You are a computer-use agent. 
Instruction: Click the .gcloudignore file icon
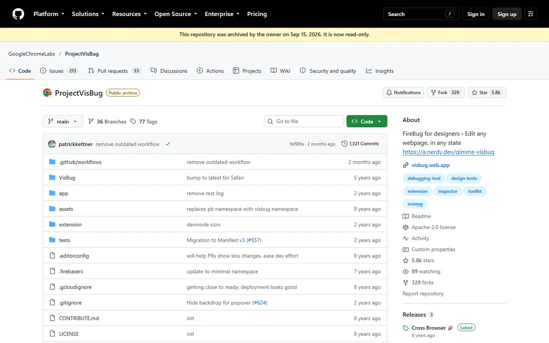click(x=52, y=287)
